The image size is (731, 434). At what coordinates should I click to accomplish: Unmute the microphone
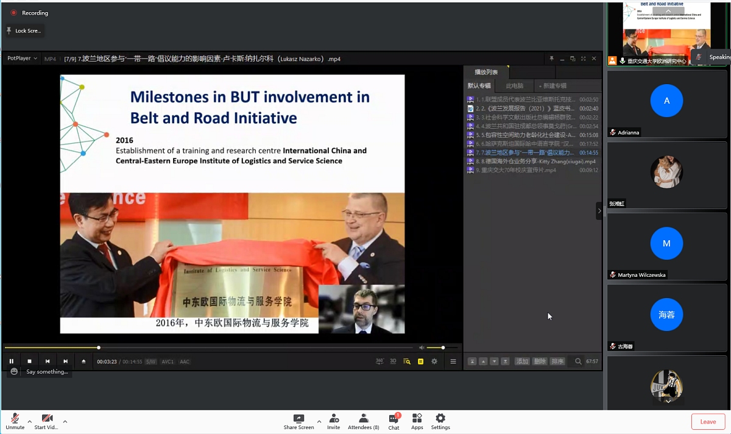pyautogui.click(x=15, y=421)
